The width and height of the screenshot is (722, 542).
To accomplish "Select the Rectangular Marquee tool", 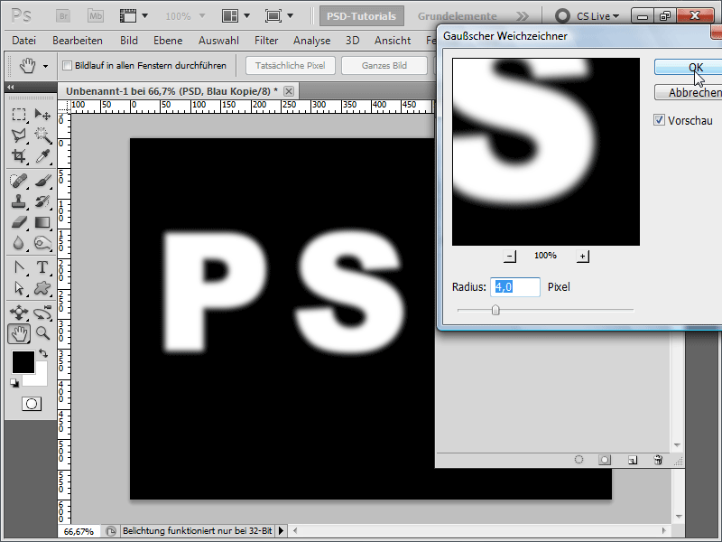I will tap(18, 114).
